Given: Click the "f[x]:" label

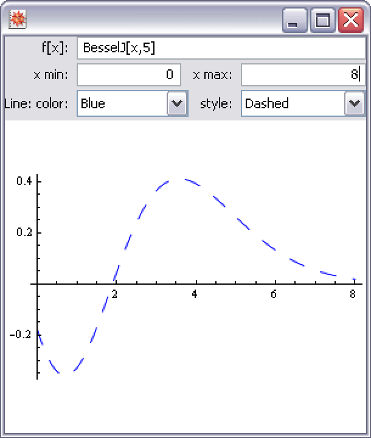Looking at the screenshot, I should tap(56, 48).
